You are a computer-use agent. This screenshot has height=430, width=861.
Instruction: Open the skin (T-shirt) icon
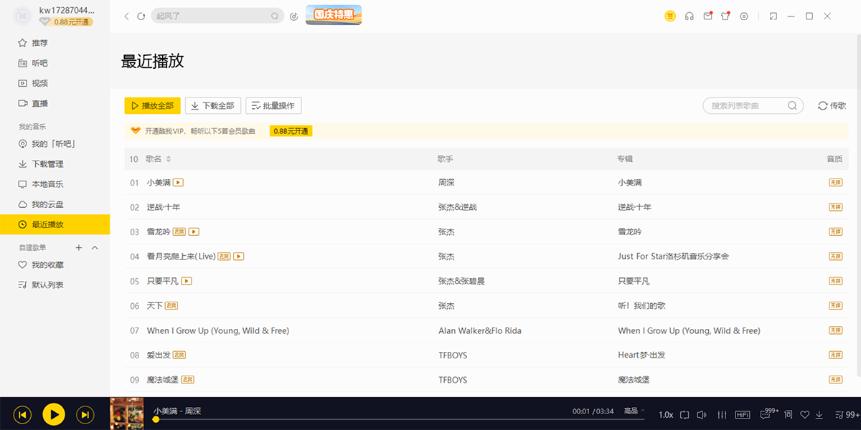[725, 16]
